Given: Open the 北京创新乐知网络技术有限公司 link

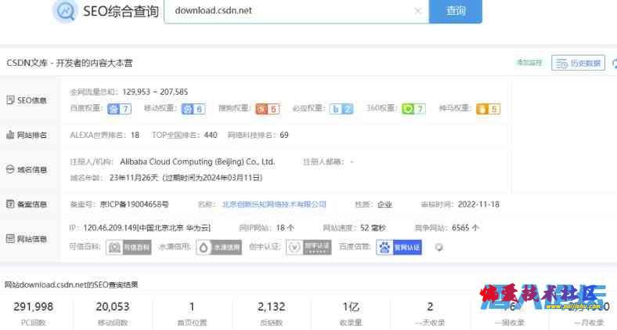Looking at the screenshot, I should [274, 205].
